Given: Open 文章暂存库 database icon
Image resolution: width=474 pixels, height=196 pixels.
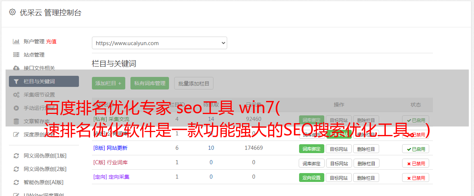Looking at the screenshot, I should coord(16,121).
